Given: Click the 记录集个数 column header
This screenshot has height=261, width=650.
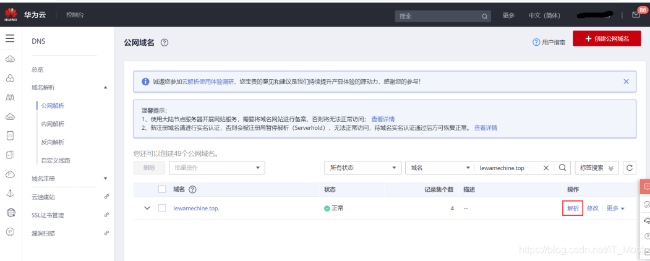Looking at the screenshot, I should [x=438, y=189].
